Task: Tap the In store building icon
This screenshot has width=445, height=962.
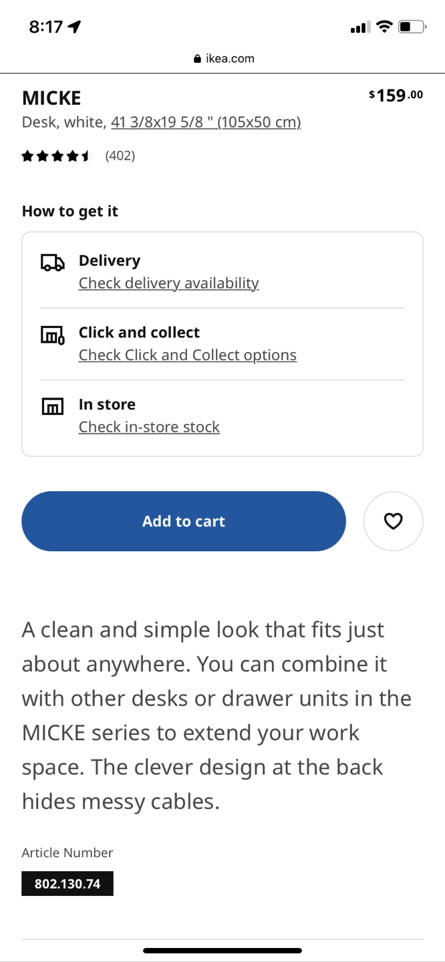Action: [53, 406]
